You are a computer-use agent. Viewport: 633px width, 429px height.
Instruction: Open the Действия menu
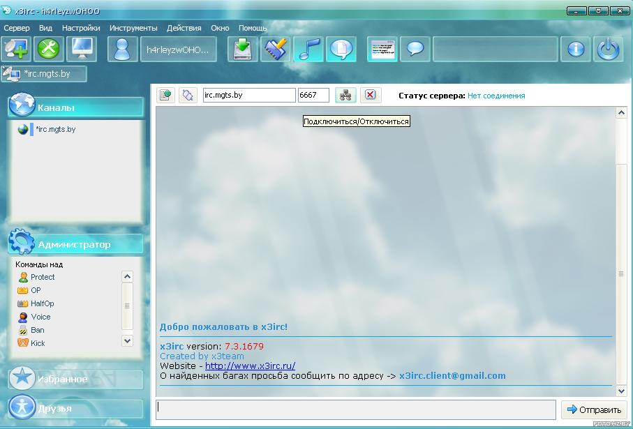click(184, 28)
